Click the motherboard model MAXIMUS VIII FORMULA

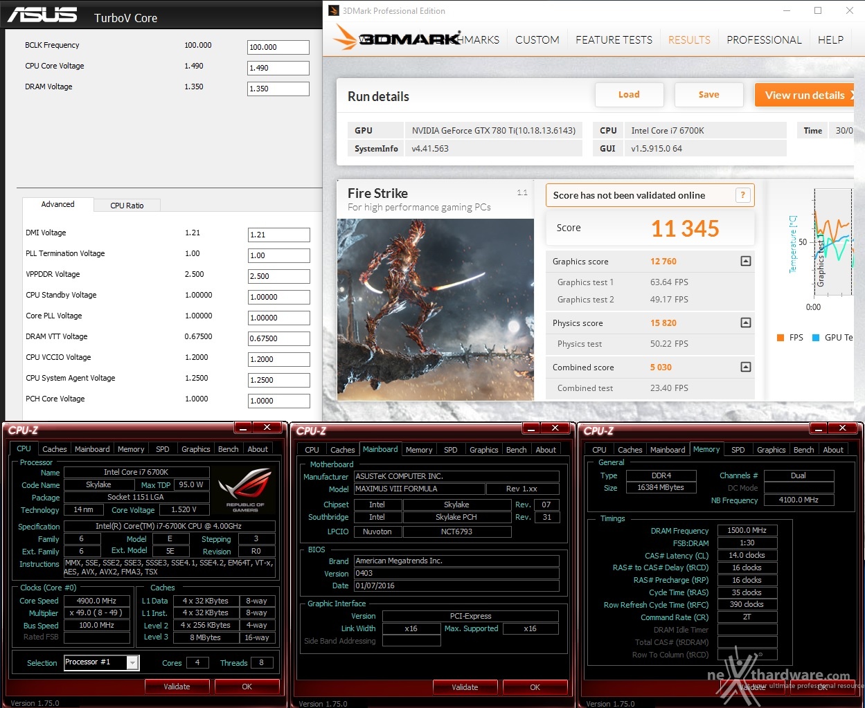pos(420,489)
